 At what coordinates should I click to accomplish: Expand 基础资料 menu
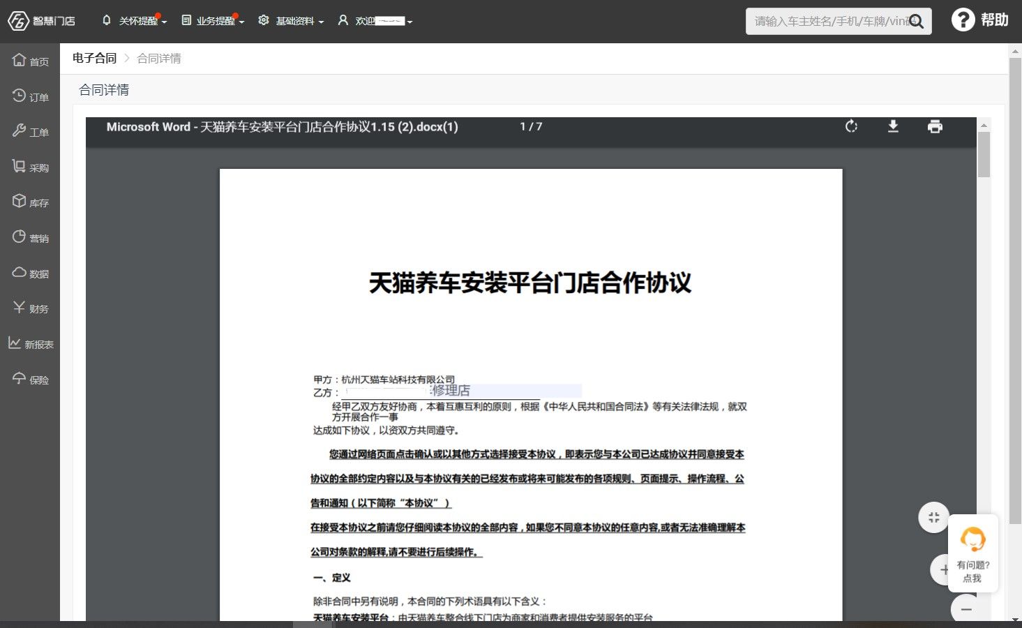[x=291, y=21]
